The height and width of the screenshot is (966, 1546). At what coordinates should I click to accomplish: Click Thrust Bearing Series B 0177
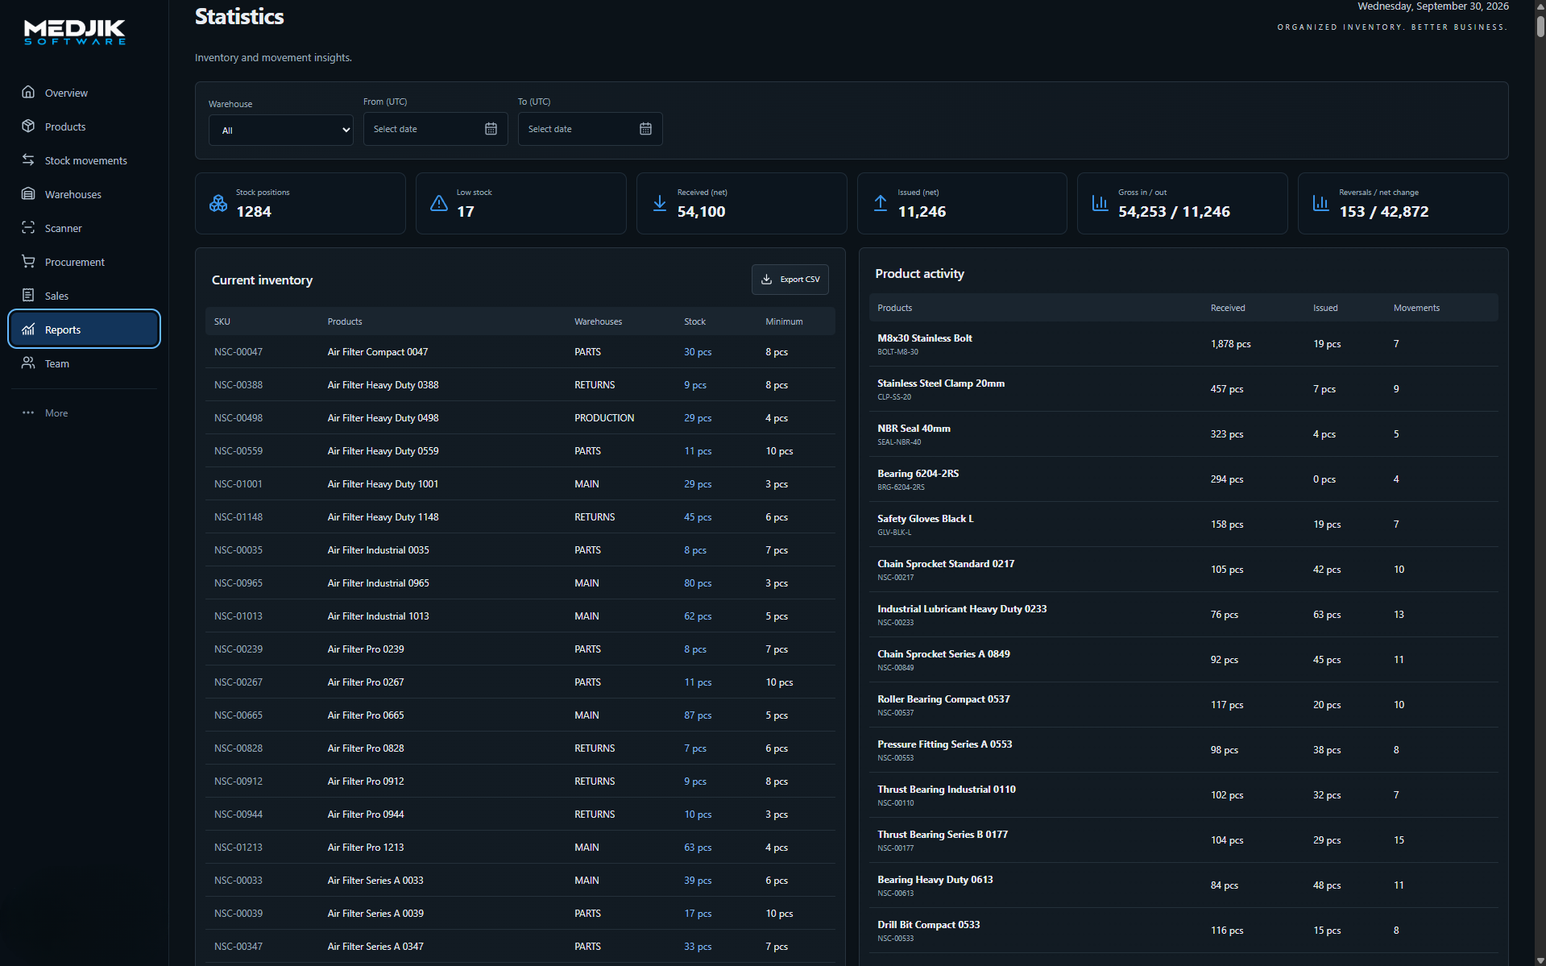pyautogui.click(x=943, y=835)
